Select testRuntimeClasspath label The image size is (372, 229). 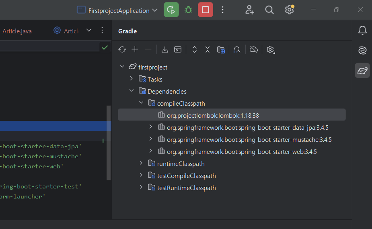click(x=187, y=188)
